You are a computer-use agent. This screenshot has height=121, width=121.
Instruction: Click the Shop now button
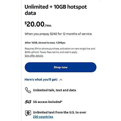pyautogui.click(x=60, y=67)
